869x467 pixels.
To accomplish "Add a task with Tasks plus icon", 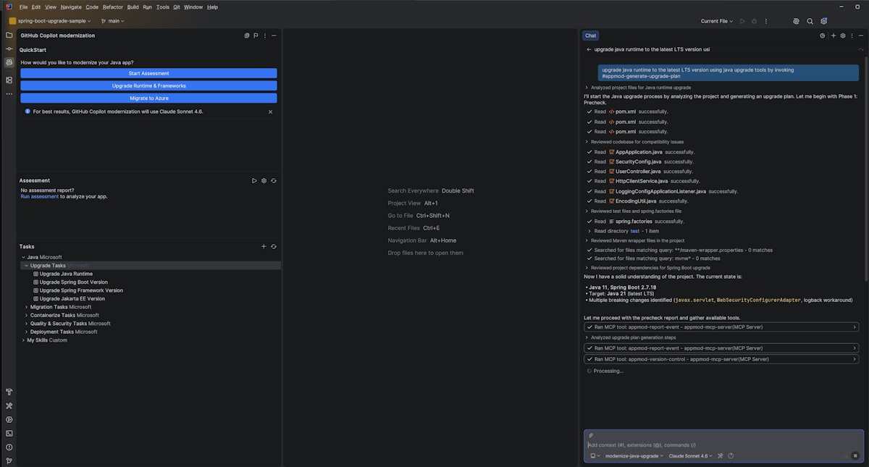I will [264, 247].
